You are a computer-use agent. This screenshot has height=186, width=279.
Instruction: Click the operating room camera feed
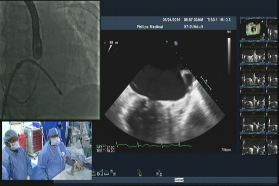tap(47, 151)
